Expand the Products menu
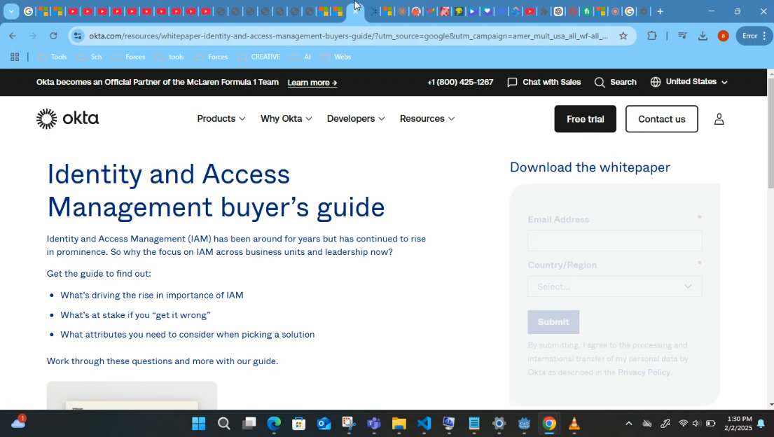774x437 pixels. tap(221, 119)
